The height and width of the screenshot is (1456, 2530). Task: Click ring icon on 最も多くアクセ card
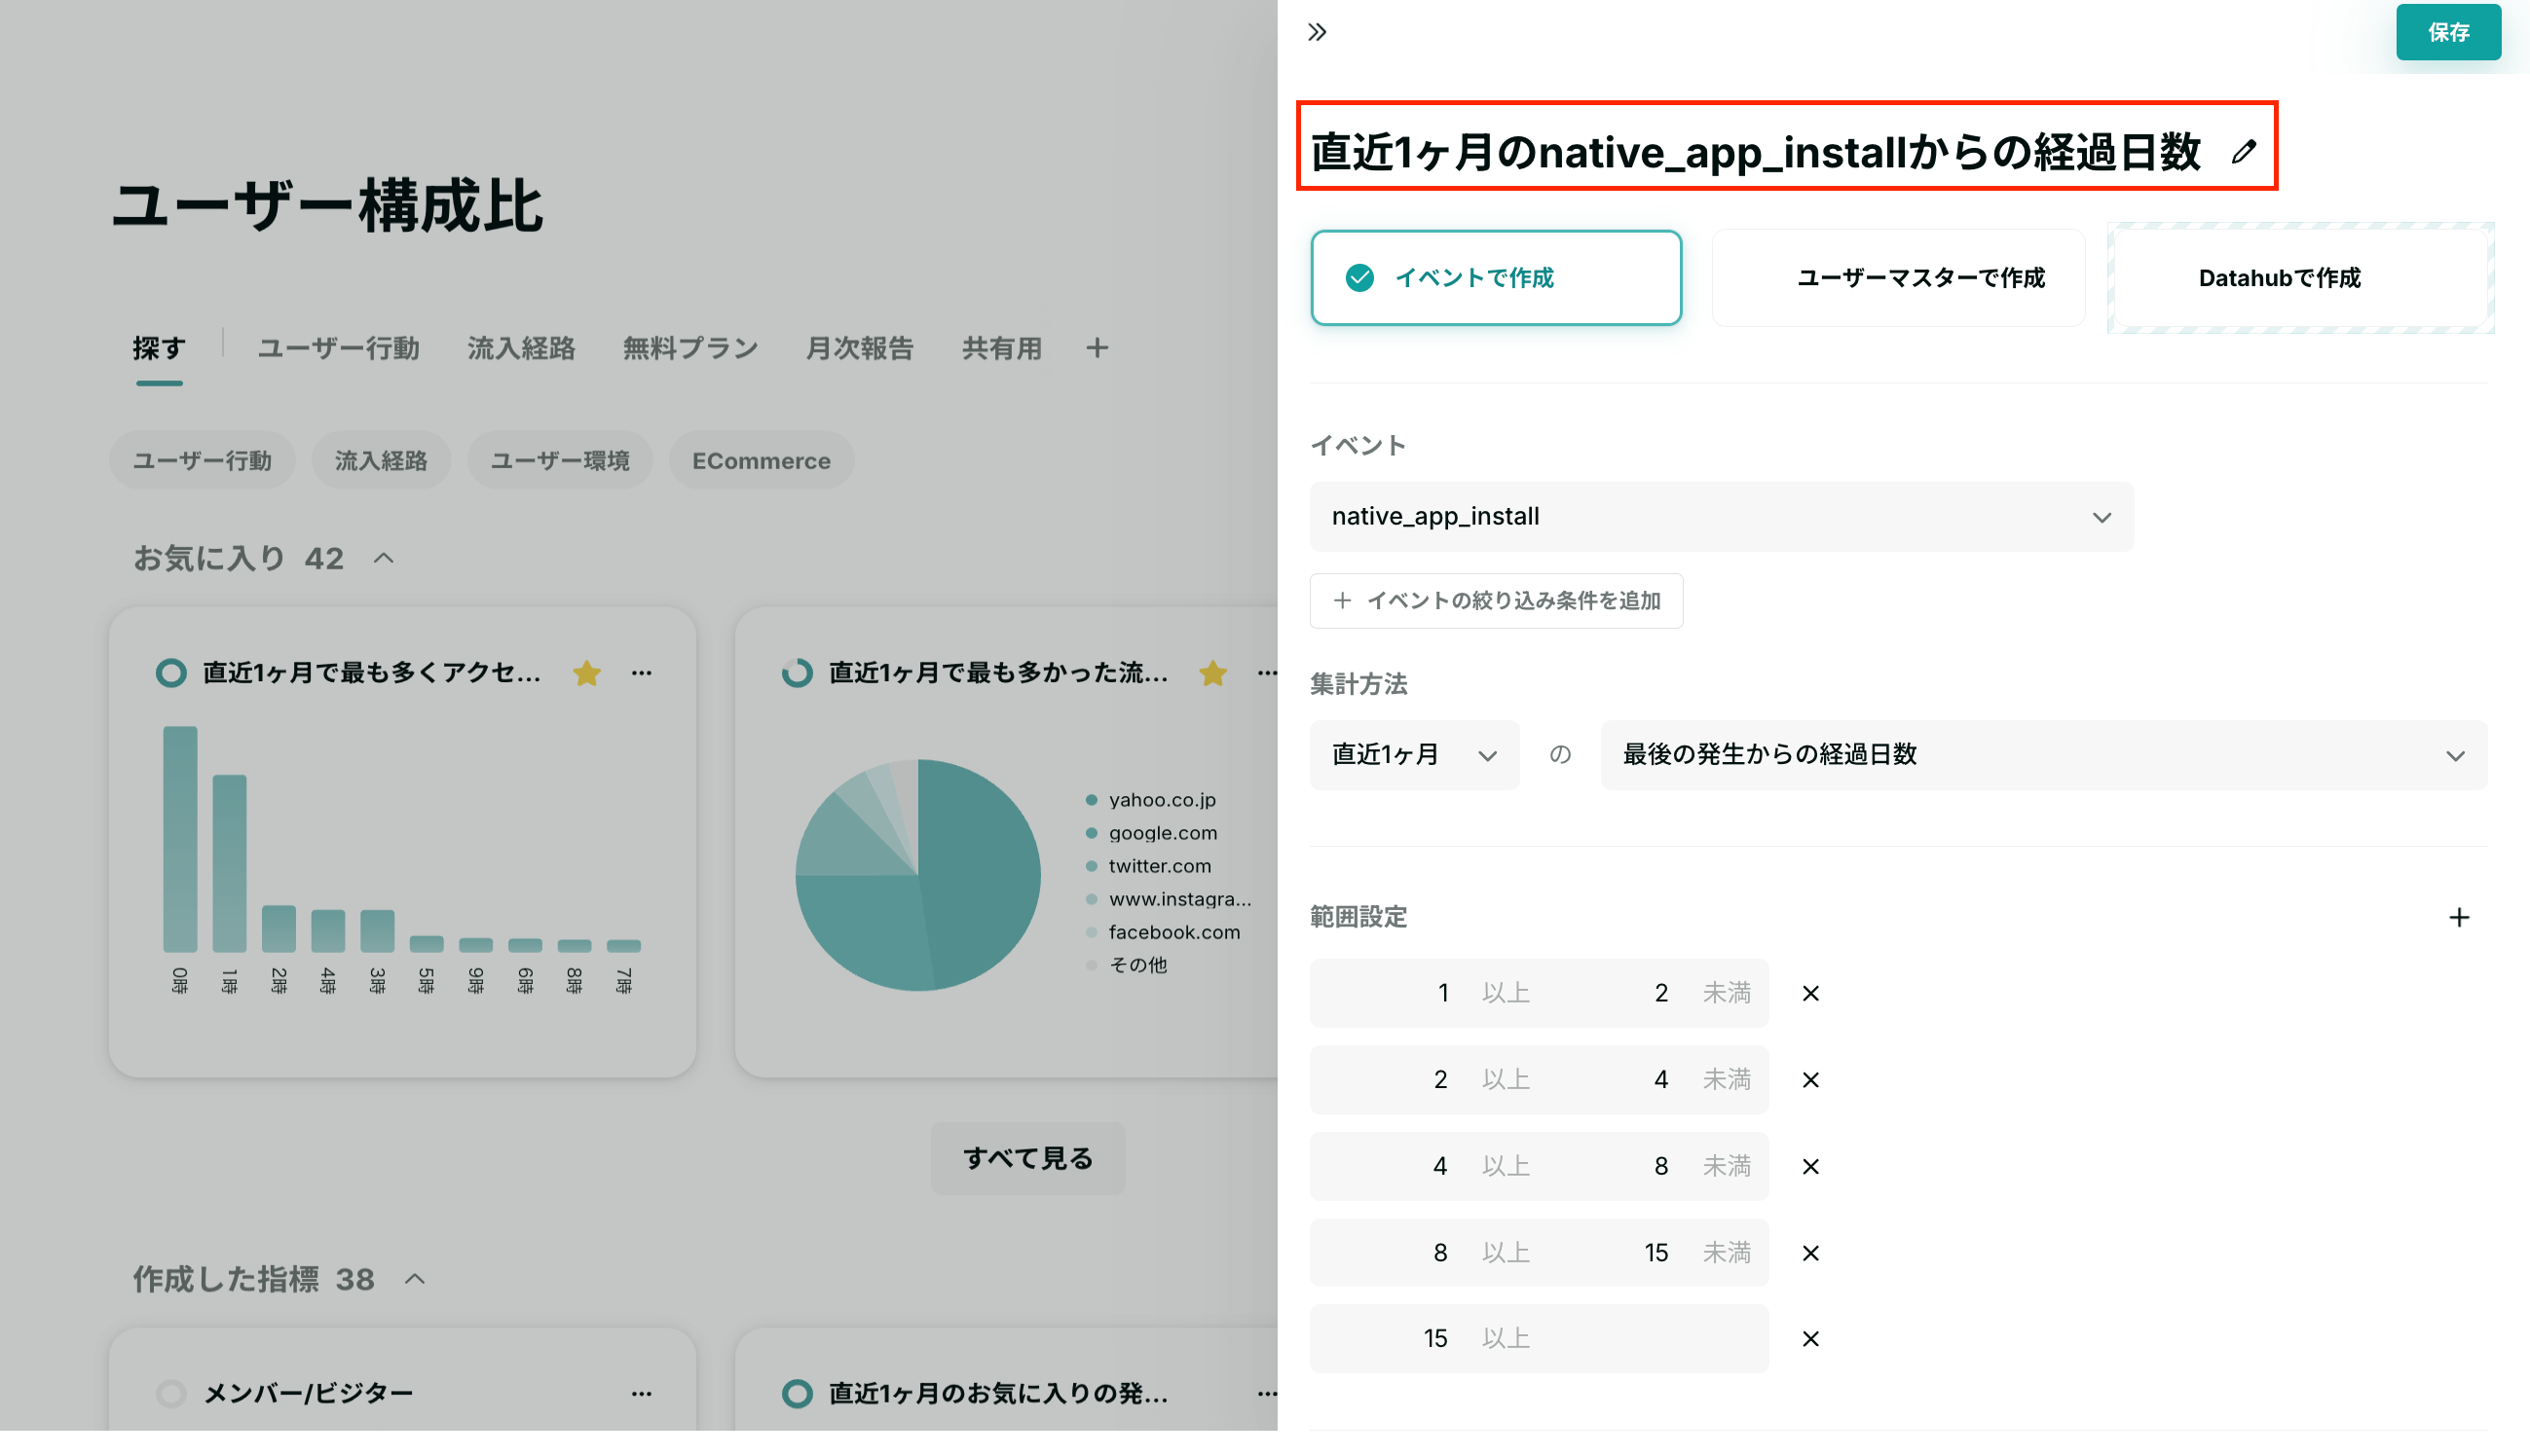tap(171, 673)
